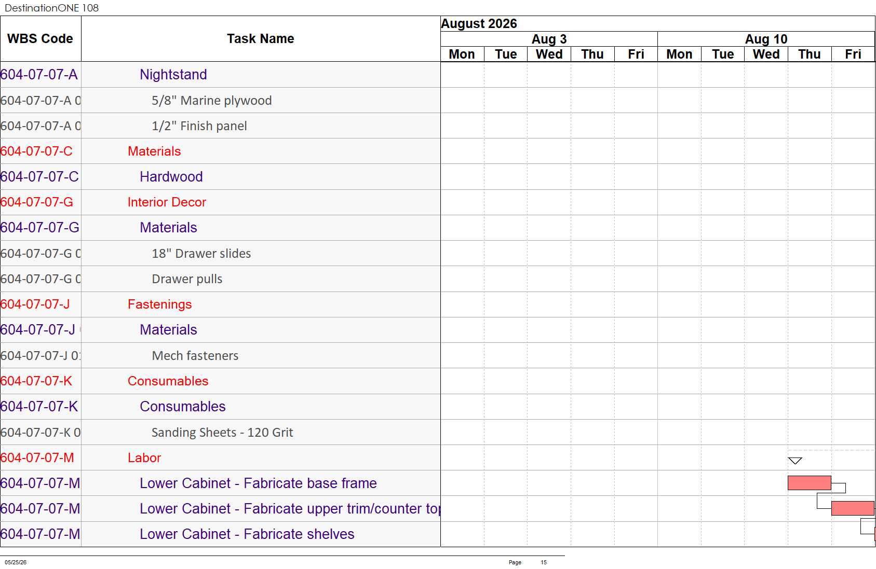Screen dimensions: 876x569
Task: Click the Thu header under Aug 10
Action: tap(810, 54)
